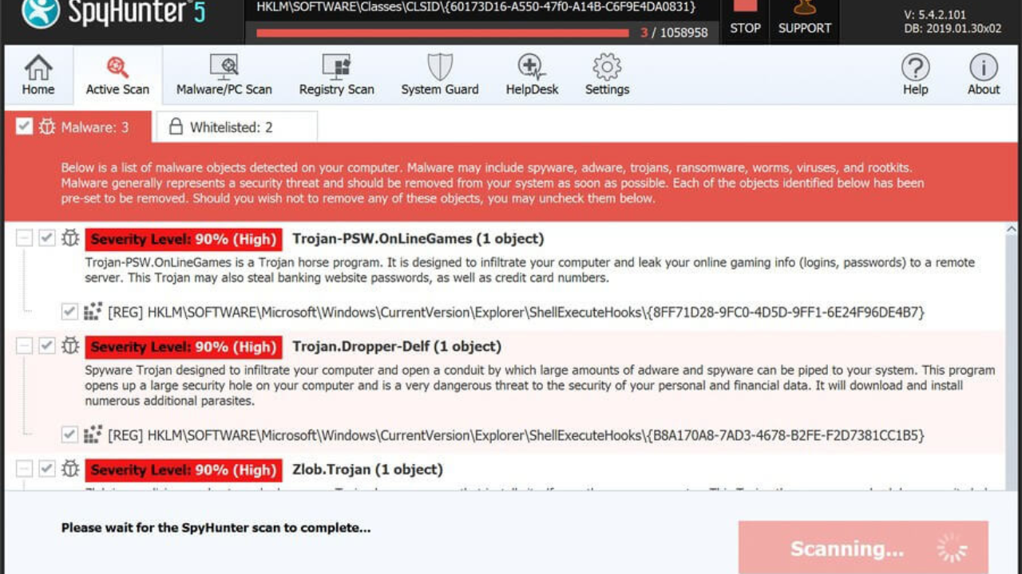Collapse the Trojan-PSW.OnLineGames tree entry
Screen dimensions: 1022x574
[25, 238]
